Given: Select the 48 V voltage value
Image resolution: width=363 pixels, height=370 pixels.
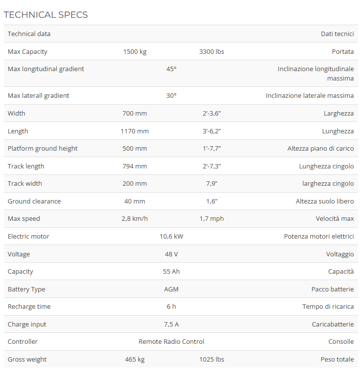Looking at the screenshot, I should pos(171,254).
